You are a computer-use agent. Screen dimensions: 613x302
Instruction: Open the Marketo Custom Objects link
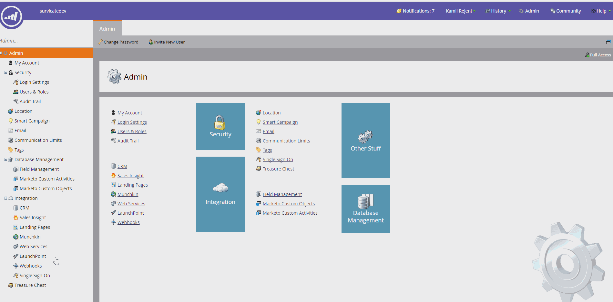point(289,204)
